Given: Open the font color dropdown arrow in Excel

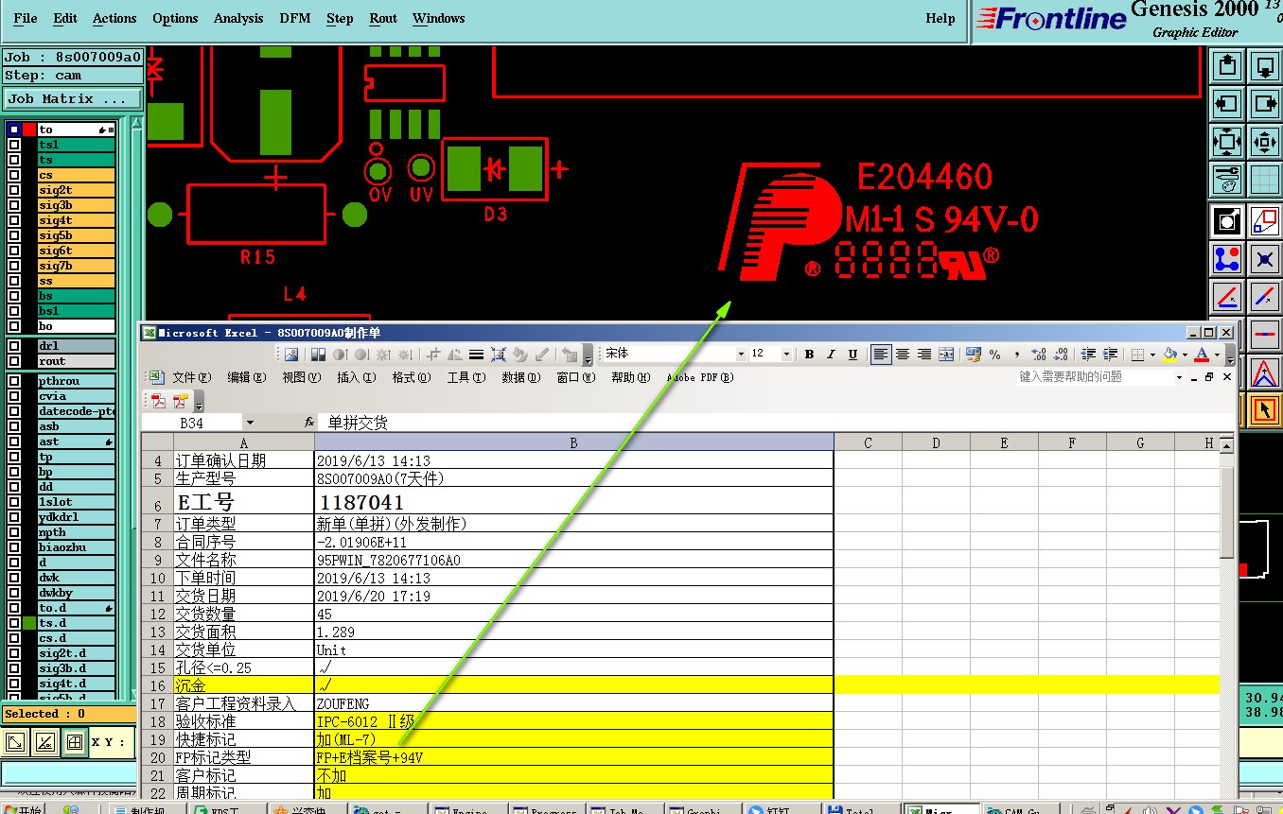Looking at the screenshot, I should (1217, 355).
